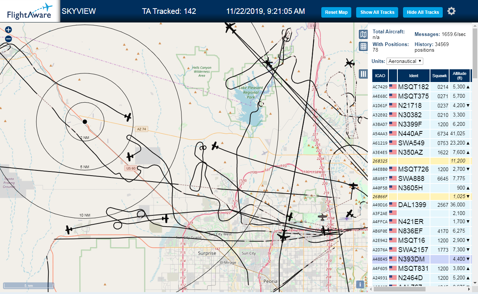The width and height of the screenshot is (478, 294).
Task: Click the US flag in SWA549 row
Action: point(393,143)
